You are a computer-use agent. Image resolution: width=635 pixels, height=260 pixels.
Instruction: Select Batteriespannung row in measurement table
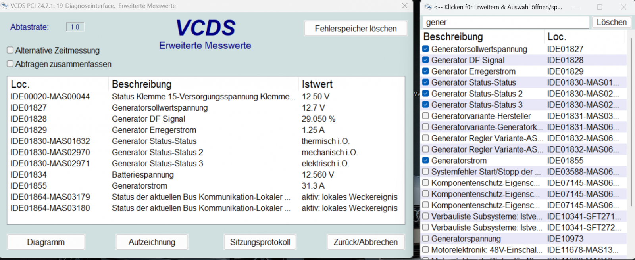point(206,174)
